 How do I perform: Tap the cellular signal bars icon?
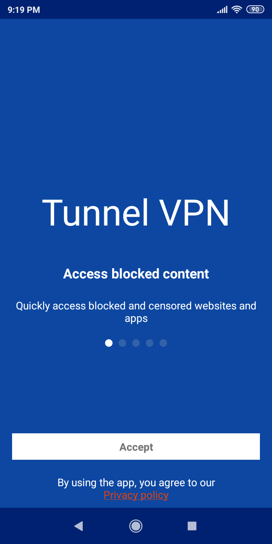tap(222, 9)
